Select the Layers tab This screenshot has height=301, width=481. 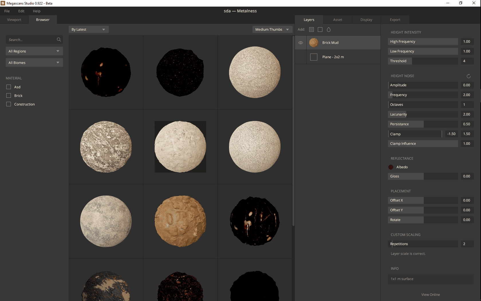309,19
